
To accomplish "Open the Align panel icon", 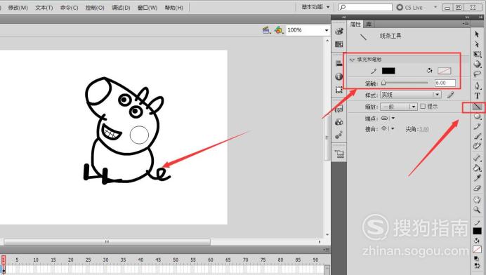I will coord(339,63).
